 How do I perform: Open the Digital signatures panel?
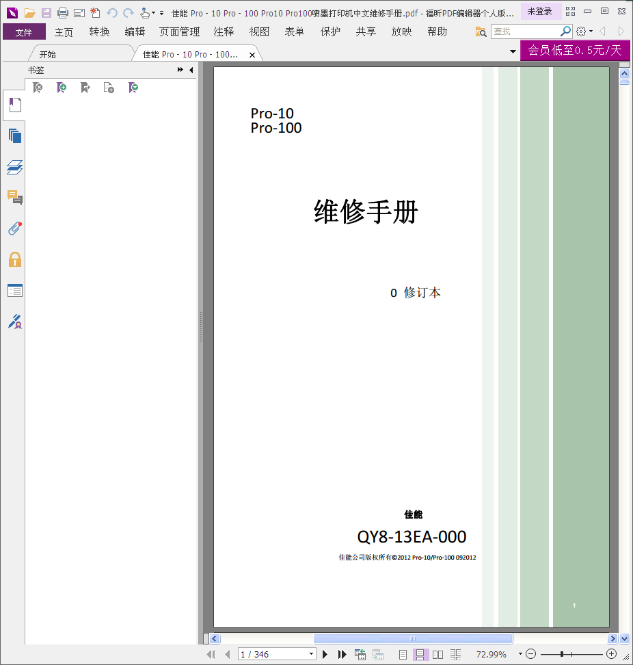point(15,322)
